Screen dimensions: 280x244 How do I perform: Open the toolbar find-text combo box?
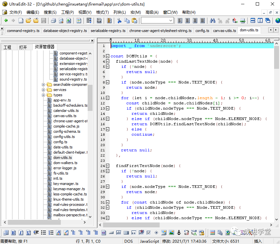coord(157,21)
